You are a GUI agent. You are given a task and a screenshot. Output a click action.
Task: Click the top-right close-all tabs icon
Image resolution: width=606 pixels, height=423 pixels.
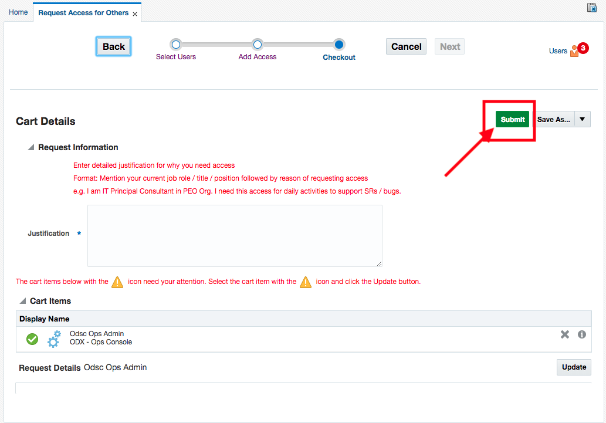592,8
